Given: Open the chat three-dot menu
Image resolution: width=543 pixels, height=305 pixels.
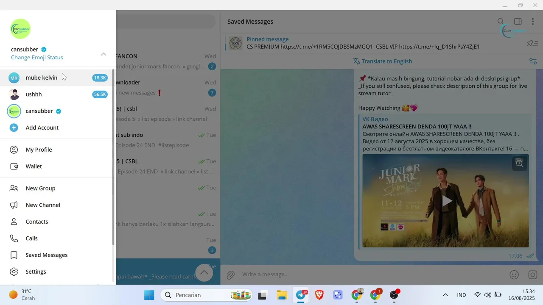Looking at the screenshot, I should pos(533,22).
